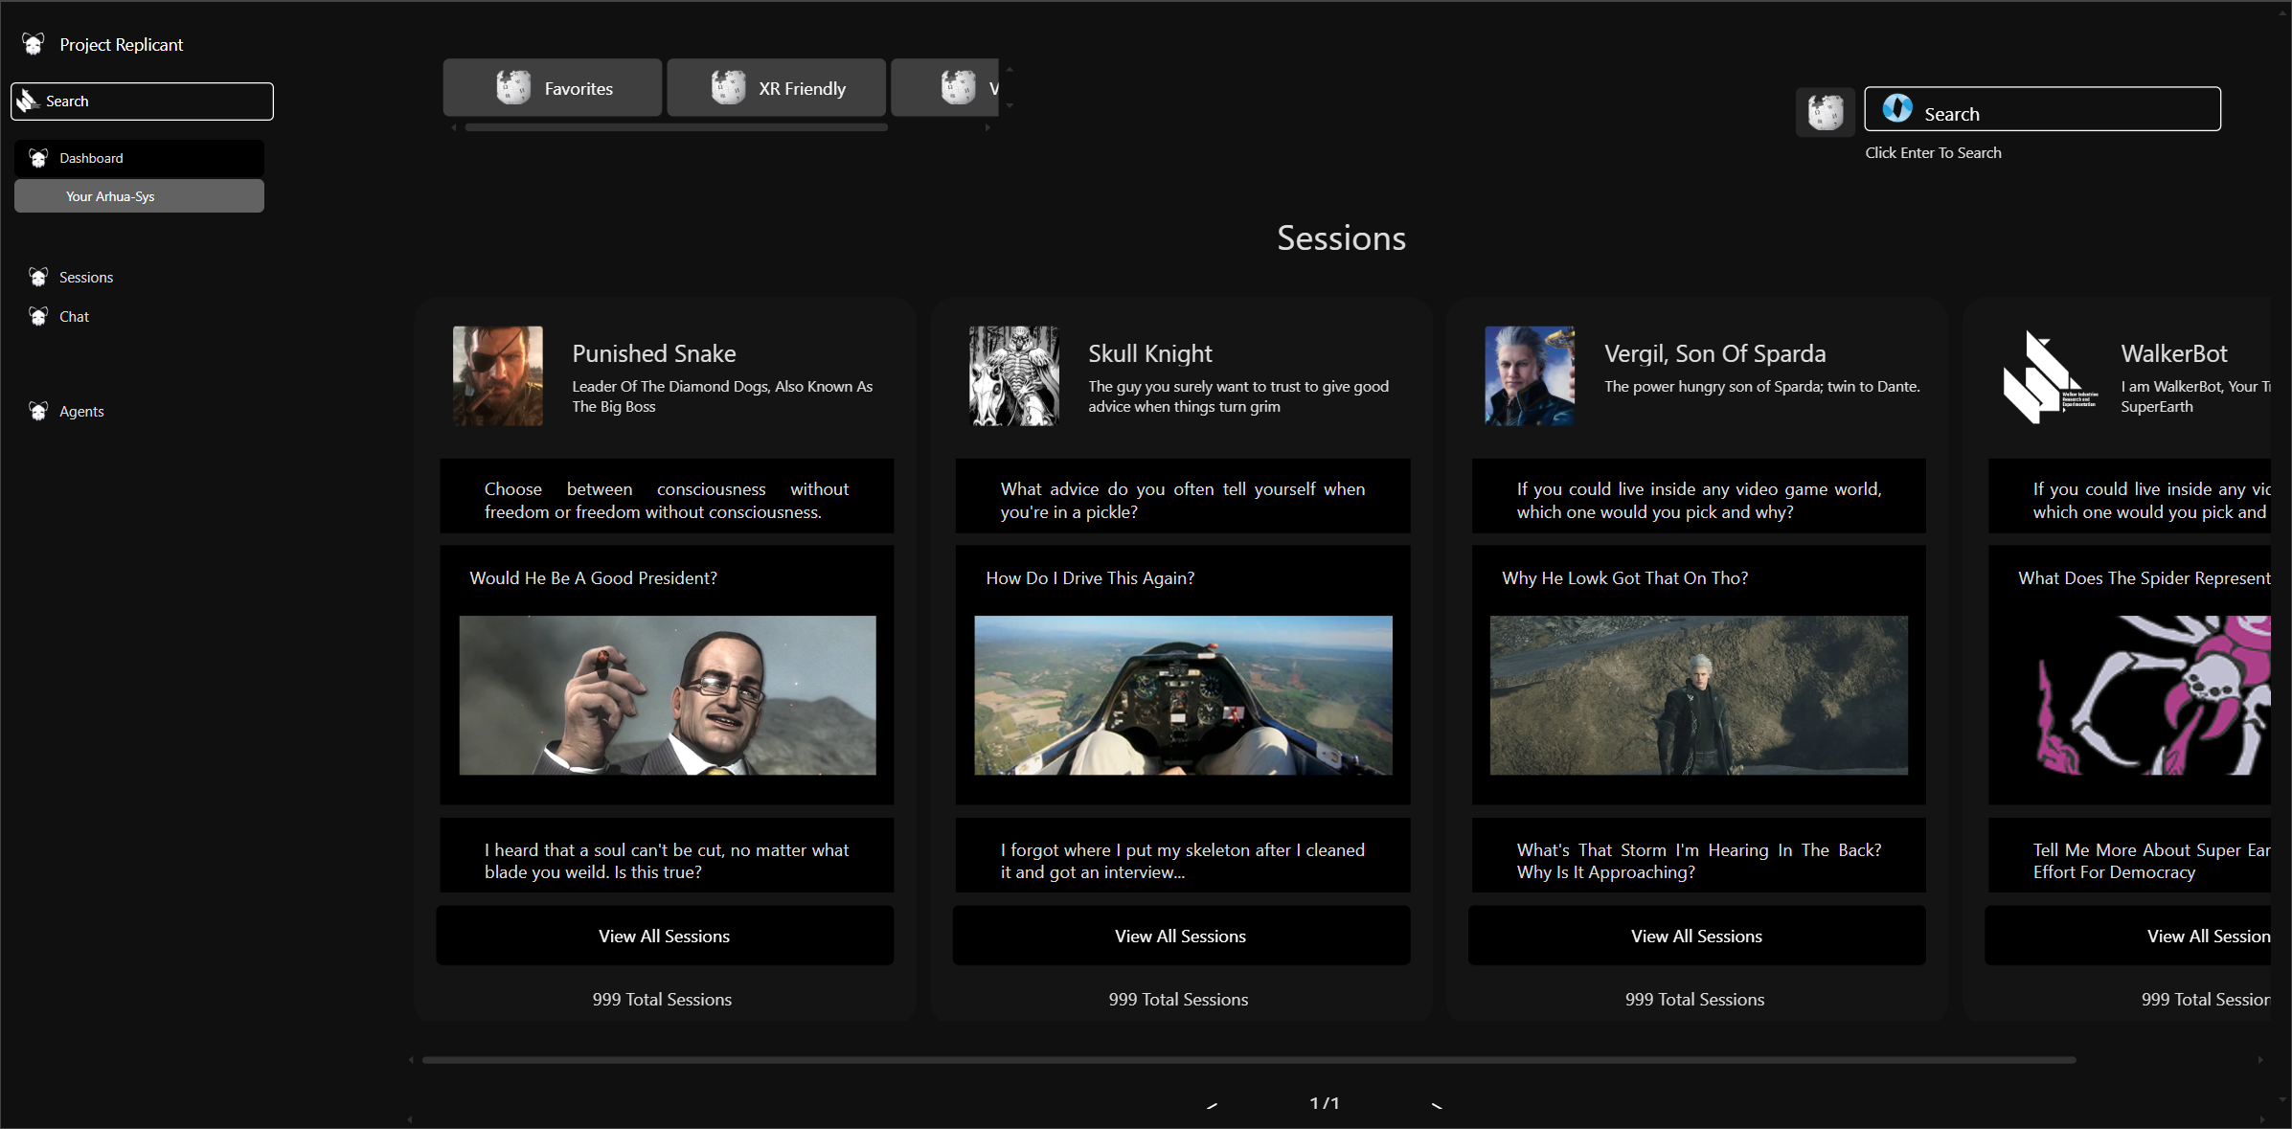
Task: Click the next page arrow in pagination
Action: tap(1436, 1105)
